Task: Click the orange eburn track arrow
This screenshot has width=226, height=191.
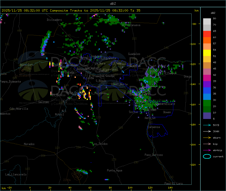Action: 207,138
